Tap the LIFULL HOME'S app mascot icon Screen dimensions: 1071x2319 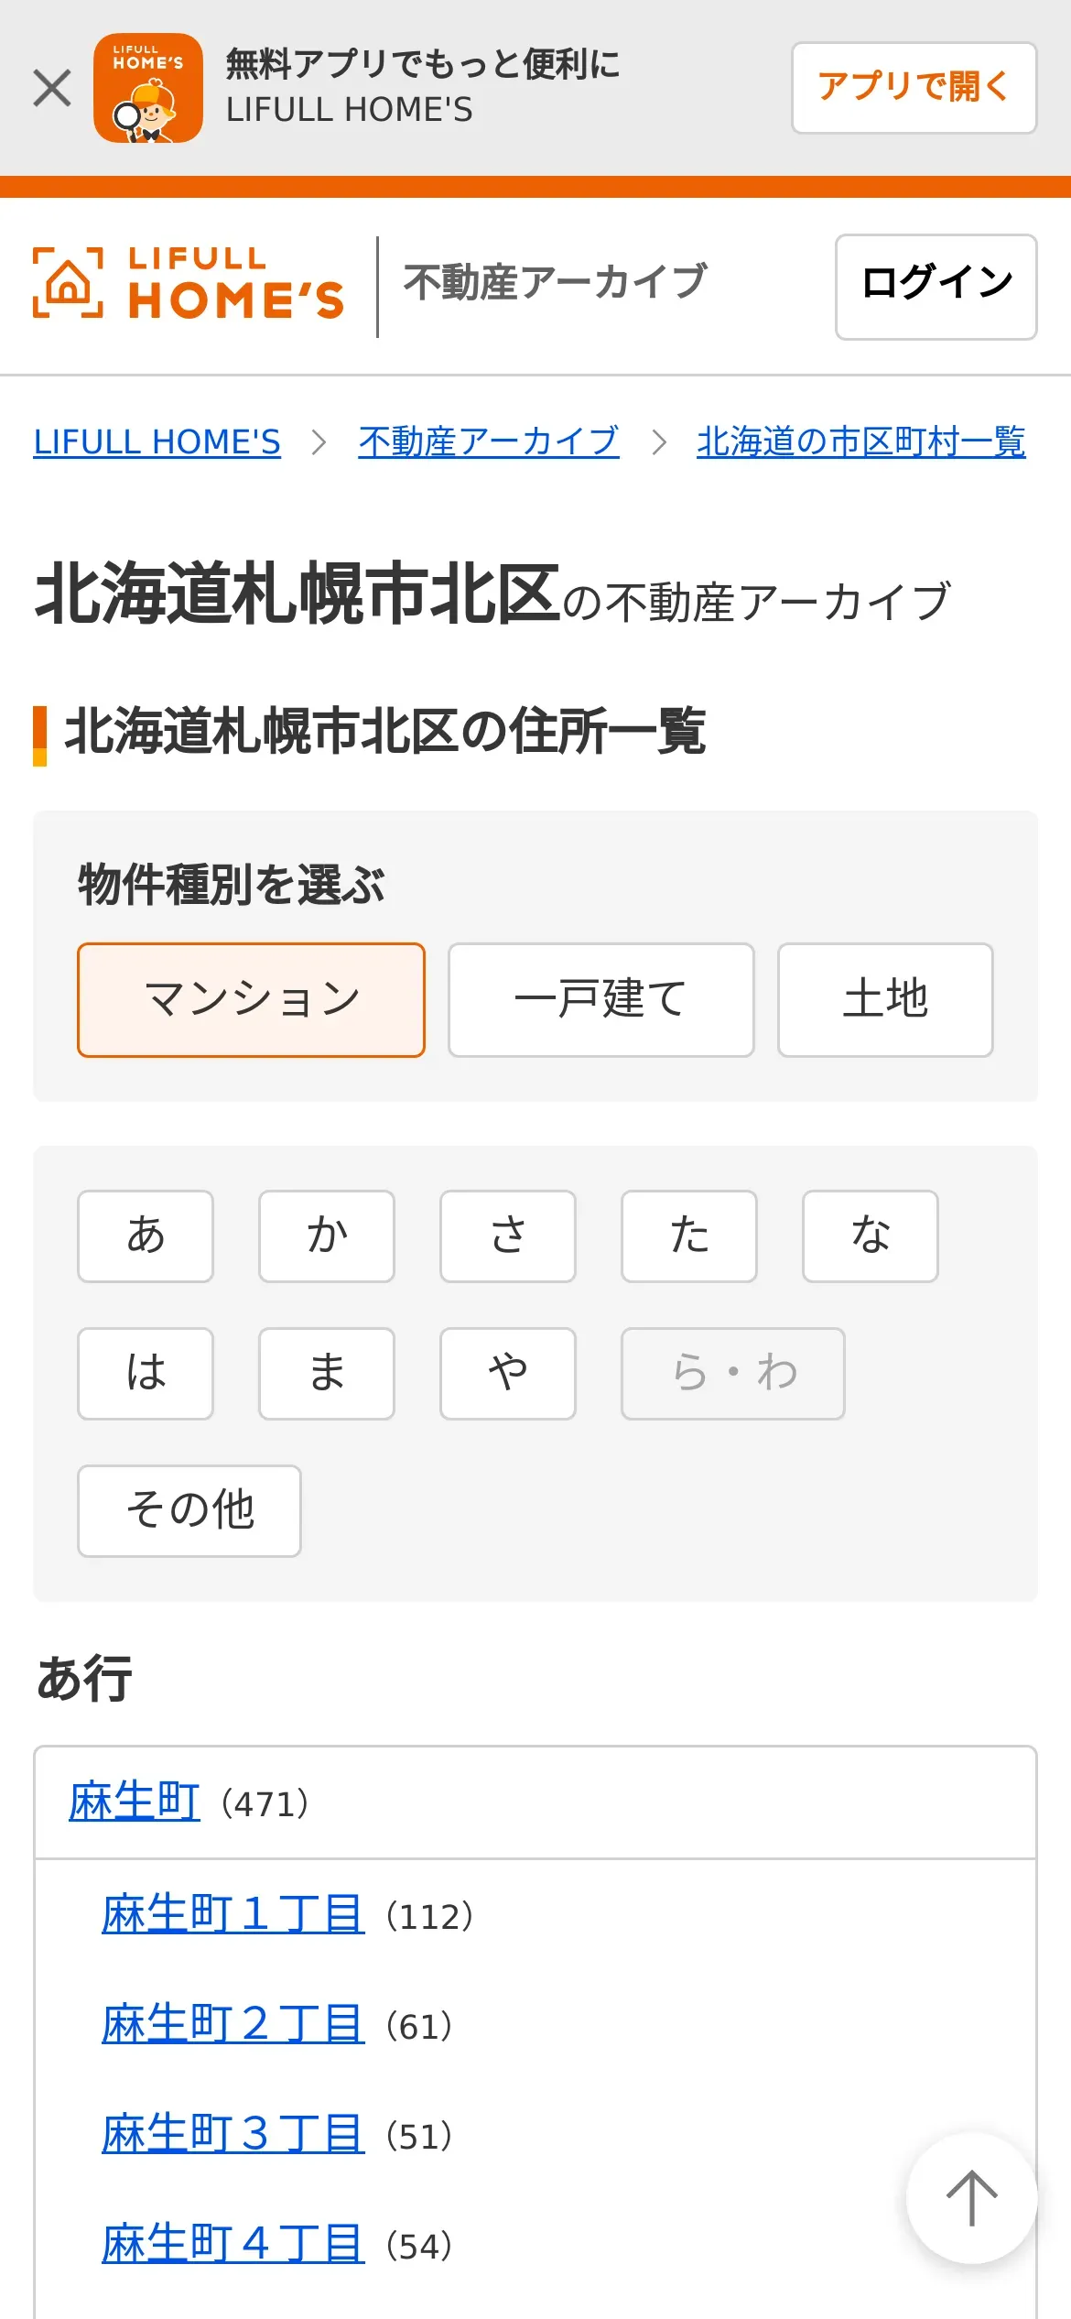tap(148, 89)
